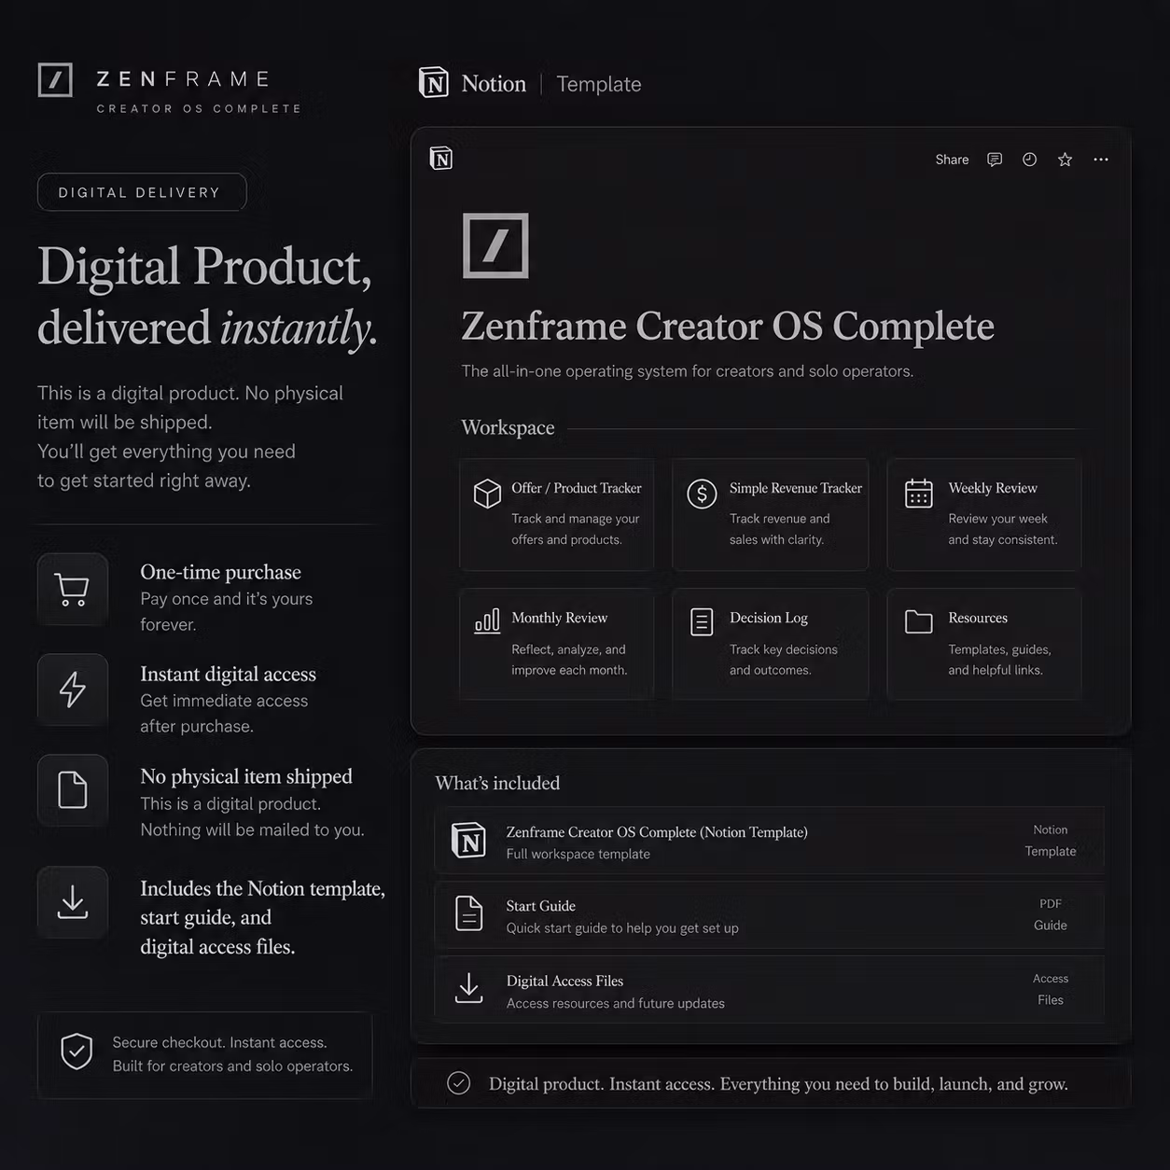Open the three-dot more options menu
The height and width of the screenshot is (1170, 1170).
pos(1101,160)
